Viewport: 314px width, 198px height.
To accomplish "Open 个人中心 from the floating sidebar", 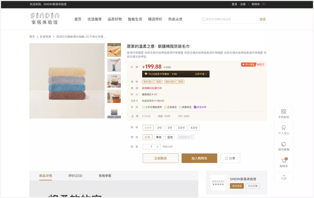I will click(283, 128).
